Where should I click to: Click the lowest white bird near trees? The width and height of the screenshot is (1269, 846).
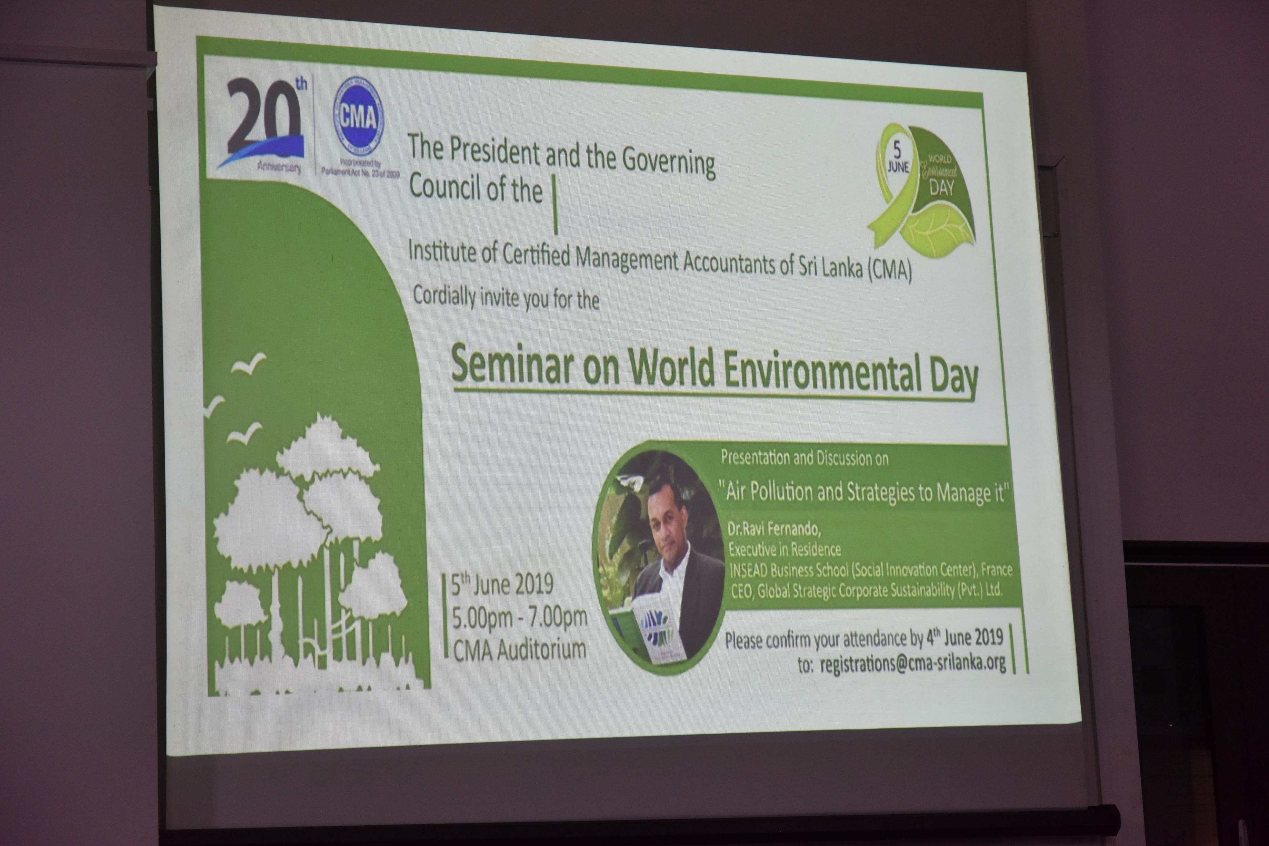pos(244,433)
